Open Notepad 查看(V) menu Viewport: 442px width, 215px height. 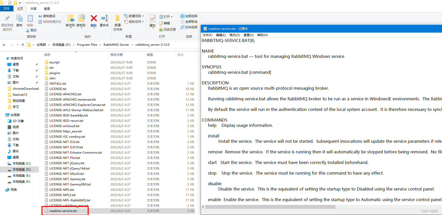(x=248, y=35)
